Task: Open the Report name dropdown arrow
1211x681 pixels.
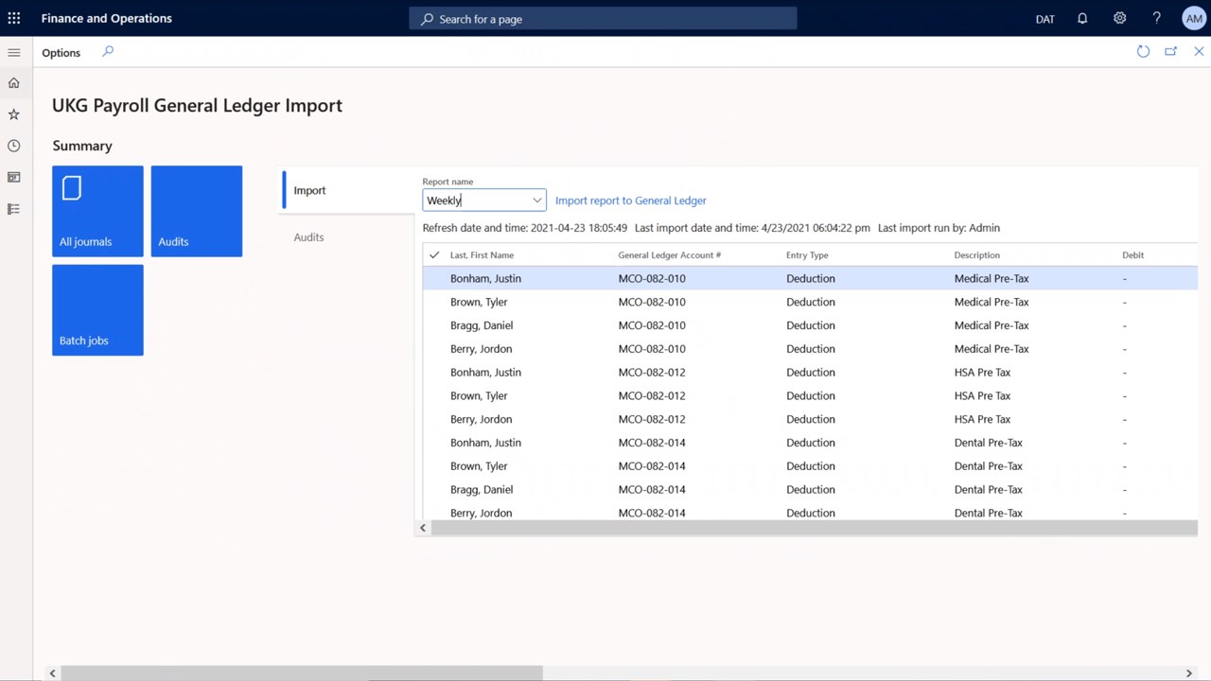Action: pyautogui.click(x=536, y=201)
